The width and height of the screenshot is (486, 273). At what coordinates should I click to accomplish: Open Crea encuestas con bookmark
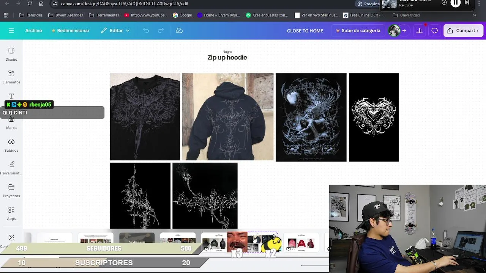[x=267, y=15]
